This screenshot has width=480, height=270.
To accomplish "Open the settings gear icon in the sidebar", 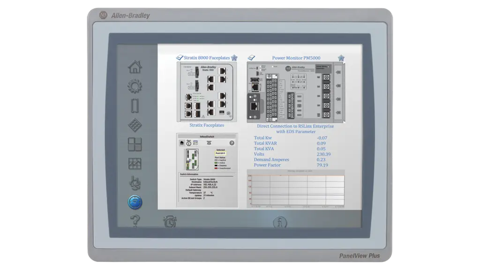I will [x=135, y=86].
